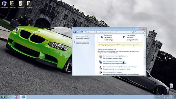
Task: Open the pink round app on taskbar
Action: coord(16,97)
